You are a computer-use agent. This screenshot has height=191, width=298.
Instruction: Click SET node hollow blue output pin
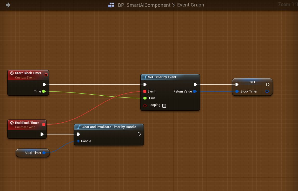tap(267, 91)
